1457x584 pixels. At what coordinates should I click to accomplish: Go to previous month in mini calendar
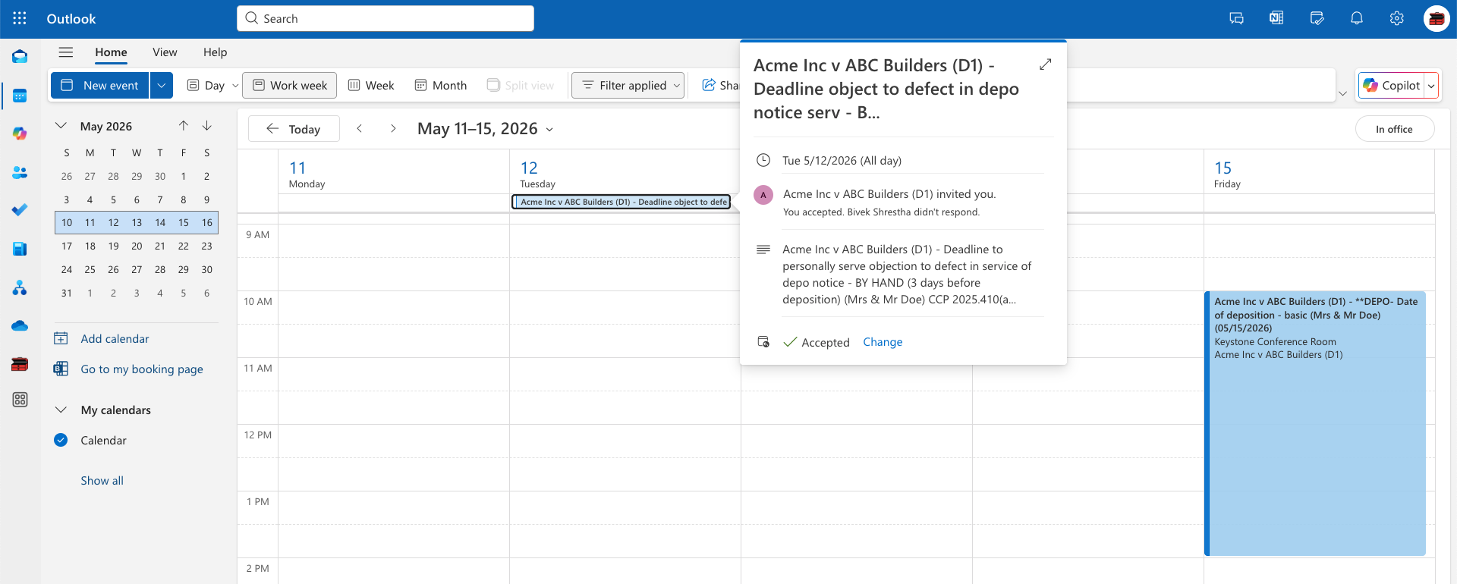[x=184, y=126]
